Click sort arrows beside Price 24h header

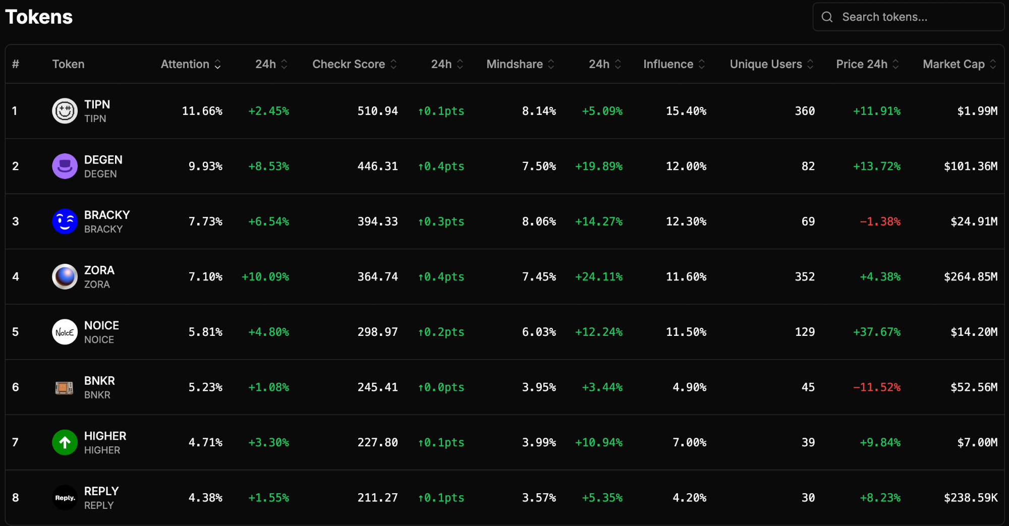click(896, 65)
